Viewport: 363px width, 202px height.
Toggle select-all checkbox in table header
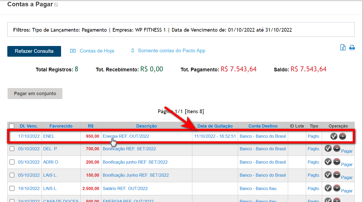click(12, 126)
